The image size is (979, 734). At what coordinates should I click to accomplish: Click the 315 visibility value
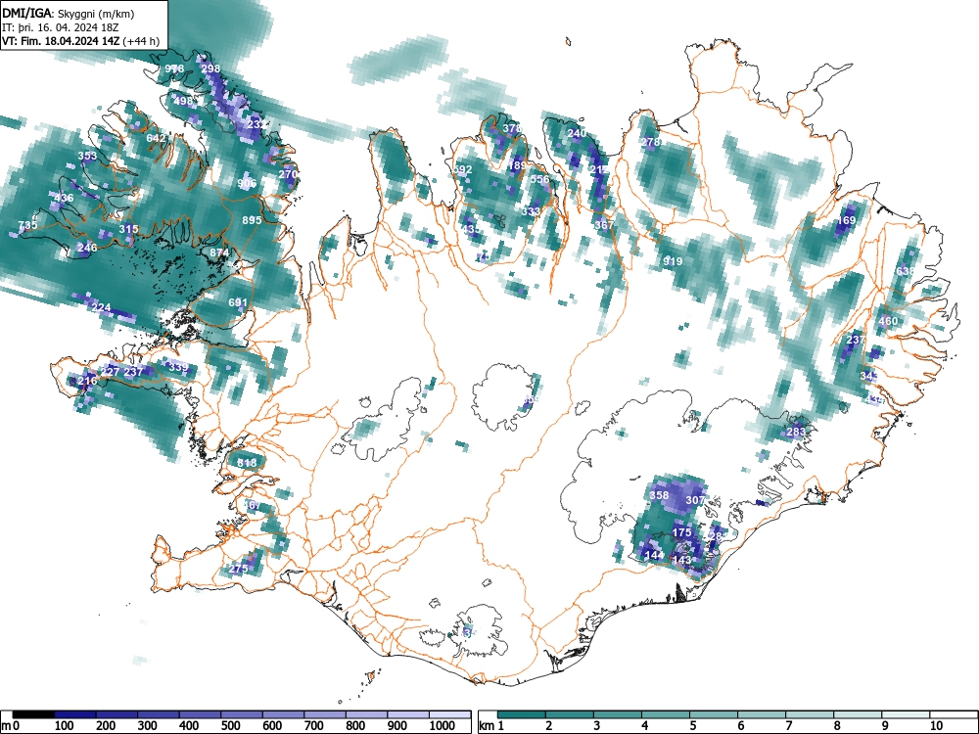(128, 229)
